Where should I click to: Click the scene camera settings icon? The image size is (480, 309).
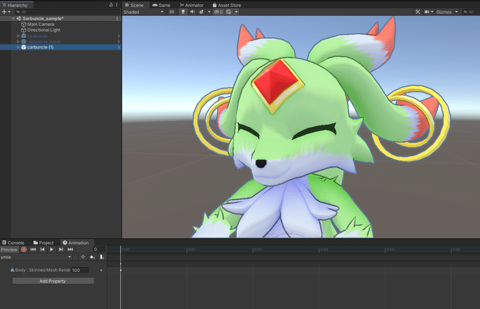(427, 12)
